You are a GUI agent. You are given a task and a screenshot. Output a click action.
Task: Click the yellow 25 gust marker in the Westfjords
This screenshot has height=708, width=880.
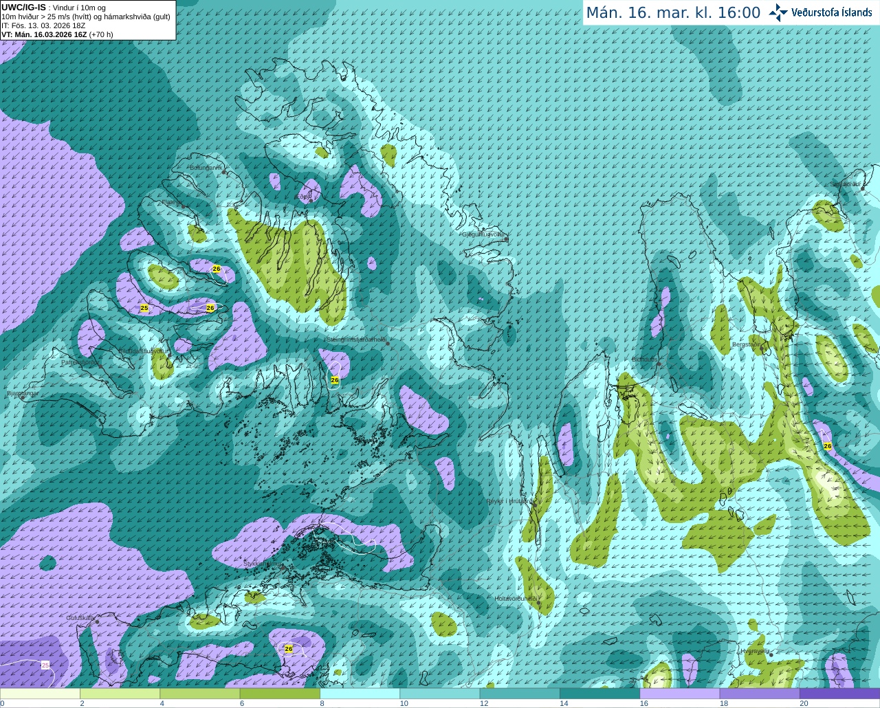144,308
